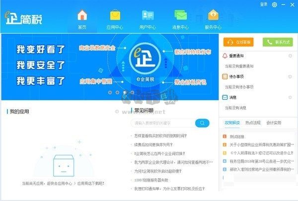
Task: Go to the 首页 home icon
Action: [x=82, y=15]
